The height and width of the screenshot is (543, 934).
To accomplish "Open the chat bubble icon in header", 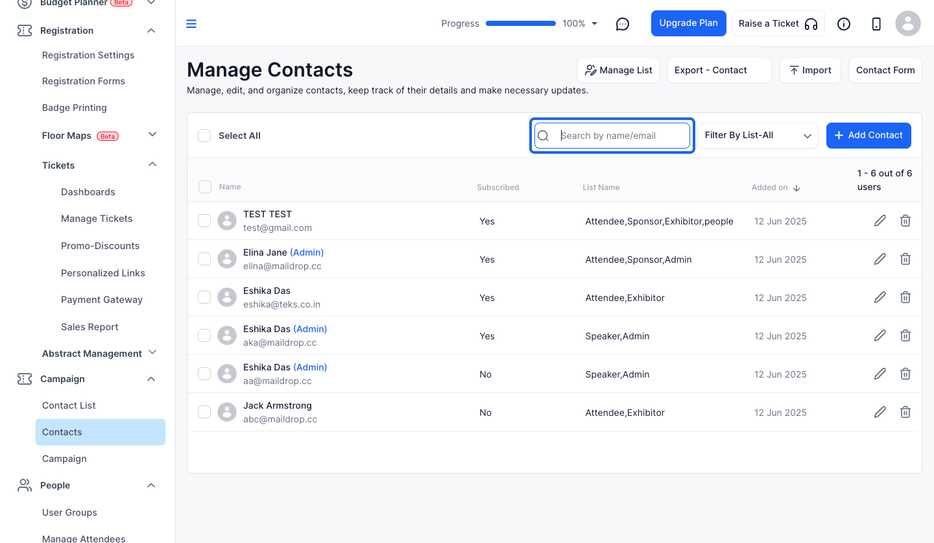I will pyautogui.click(x=623, y=24).
